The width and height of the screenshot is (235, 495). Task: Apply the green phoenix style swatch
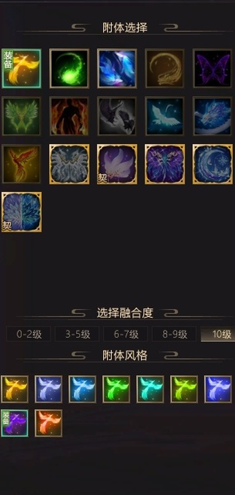[116, 389]
